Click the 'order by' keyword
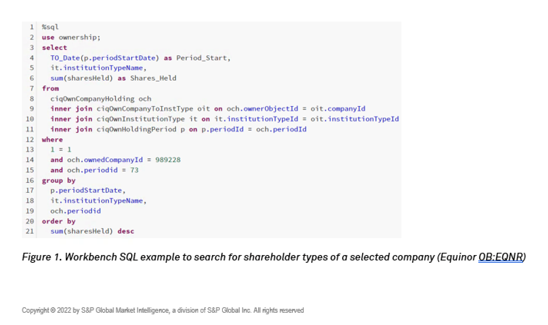The height and width of the screenshot is (325, 548). 58,221
